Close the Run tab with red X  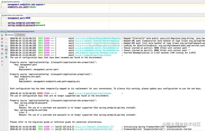[2, 61]
